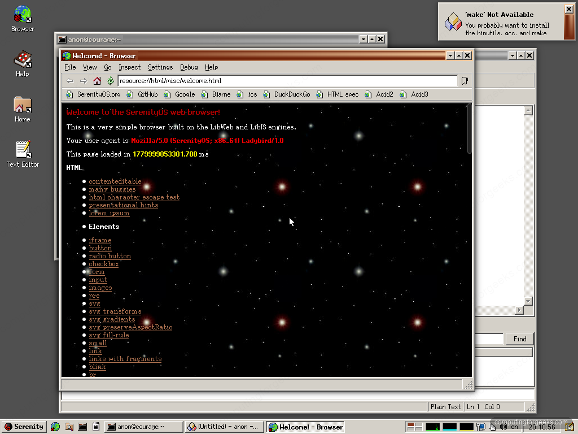Click the background editor's scroll down arrow
Viewport: 578px width, 434px height.
[x=528, y=301]
